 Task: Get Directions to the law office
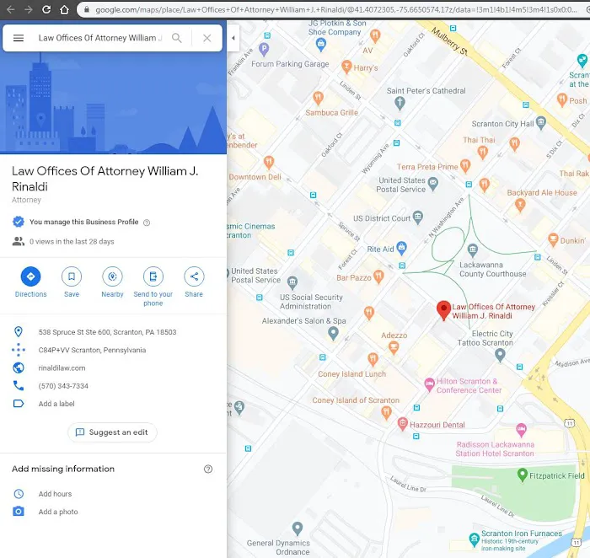pyautogui.click(x=30, y=276)
